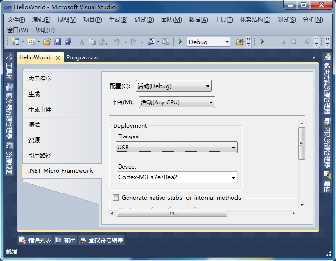The height and width of the screenshot is (261, 336).
Task: Open the 平台 platform dropdown
Action: coord(177,102)
